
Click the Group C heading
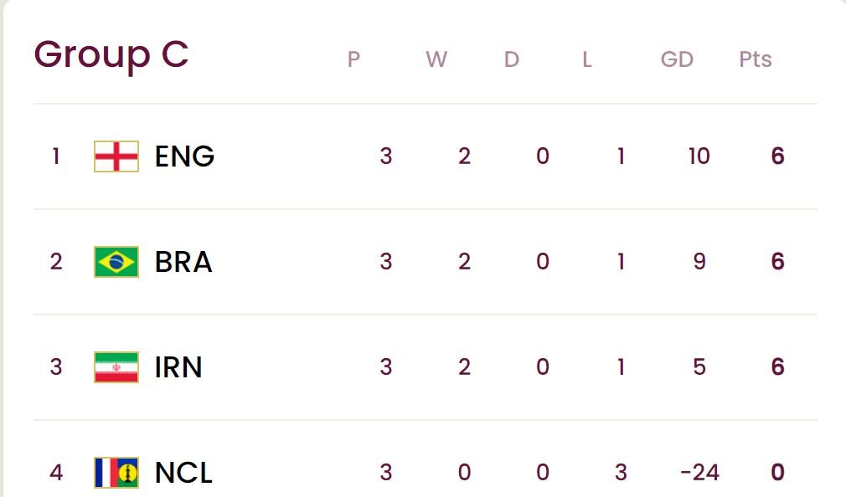[111, 54]
